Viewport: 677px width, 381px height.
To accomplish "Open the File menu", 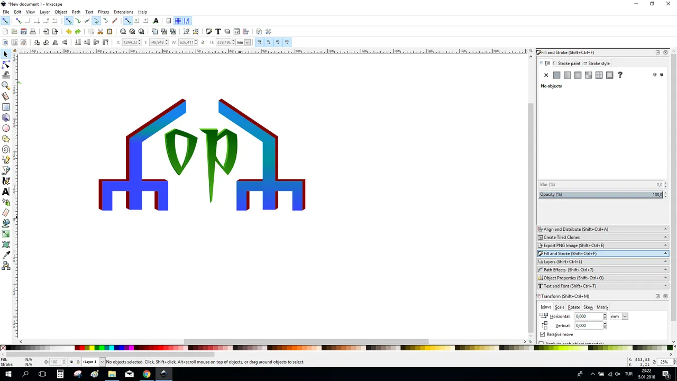I will pyautogui.click(x=6, y=12).
